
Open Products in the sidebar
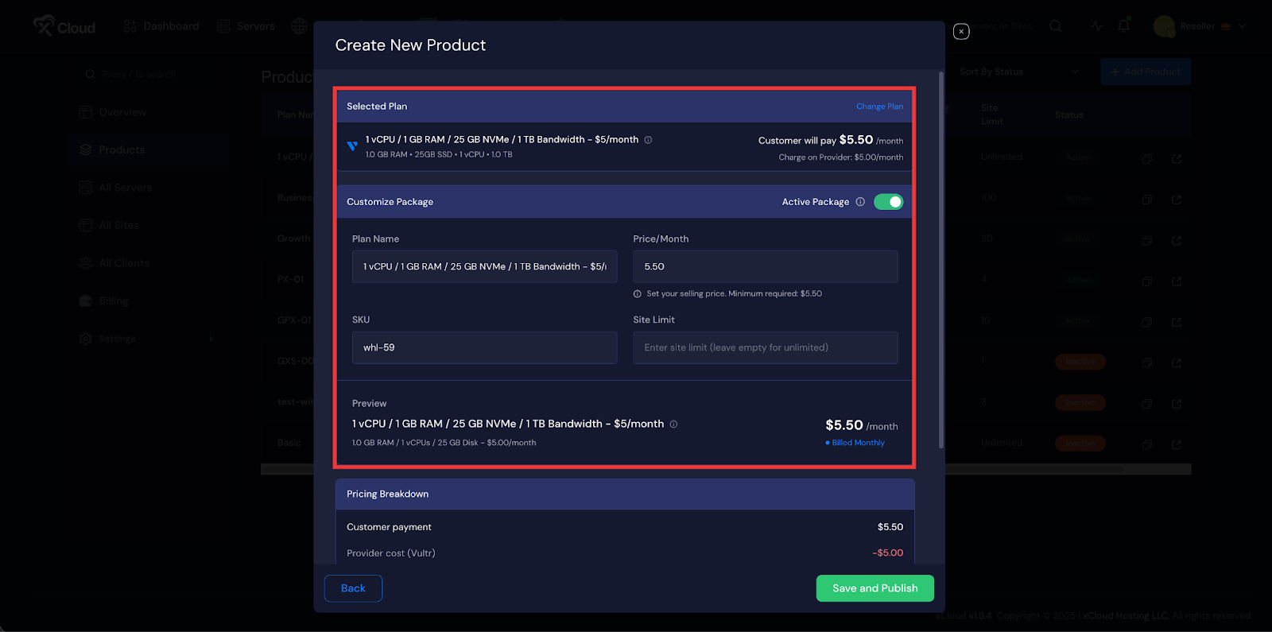[x=122, y=149]
